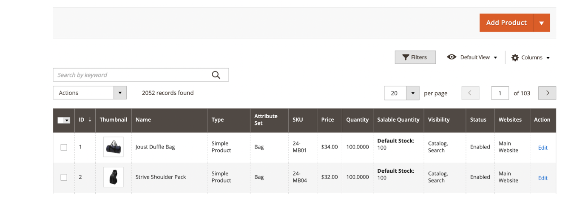This screenshot has width=585, height=205.
Task: Click the Salable Quantity column header
Action: tap(398, 120)
